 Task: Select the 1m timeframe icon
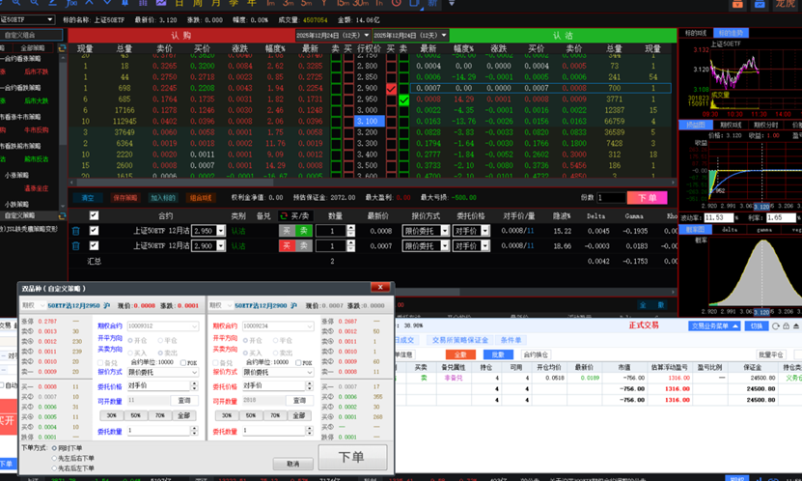pyautogui.click(x=270, y=3)
